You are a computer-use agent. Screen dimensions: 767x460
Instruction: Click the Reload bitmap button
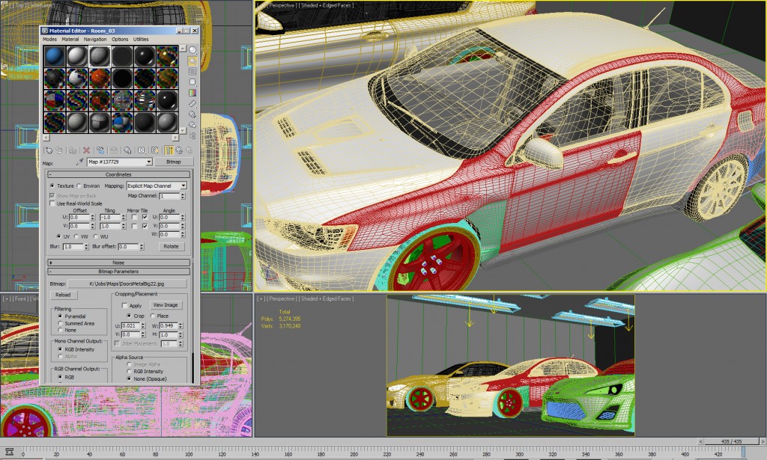63,295
